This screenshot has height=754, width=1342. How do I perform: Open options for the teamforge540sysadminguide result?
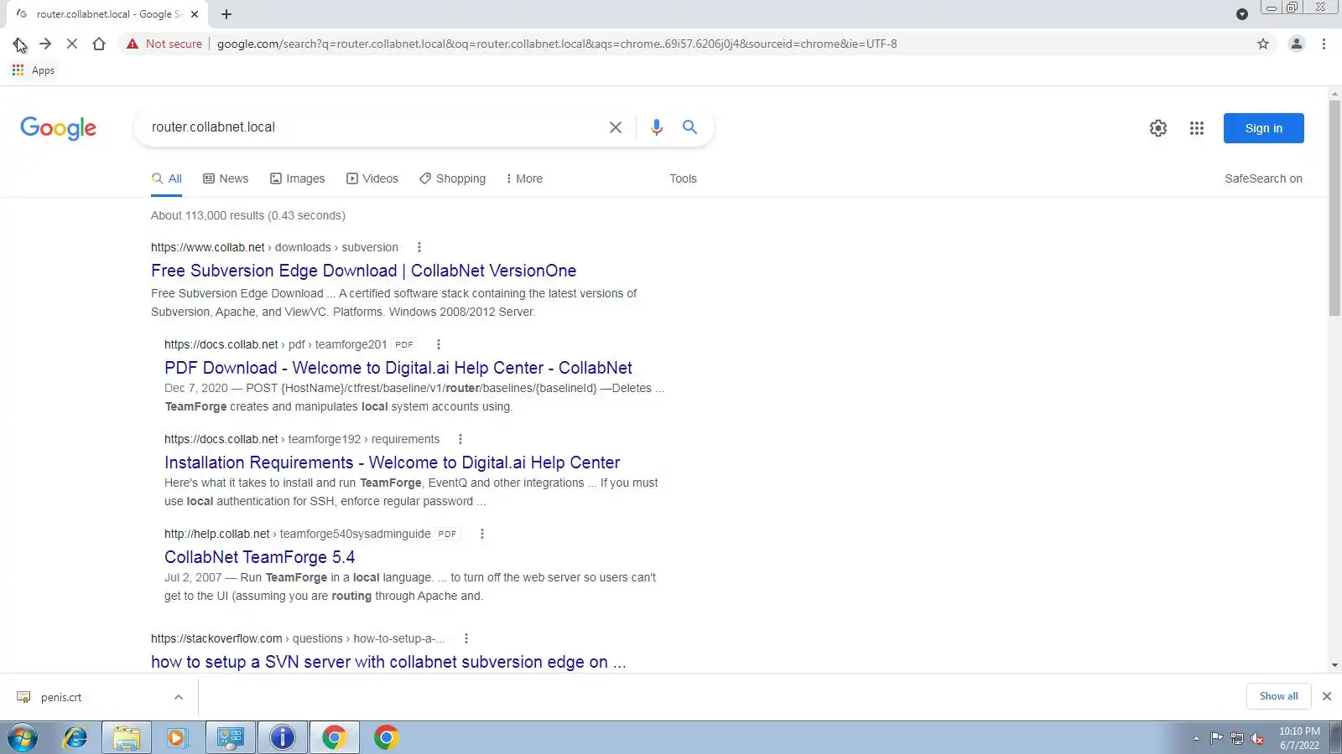click(x=481, y=534)
